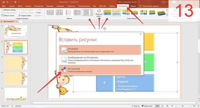Click the 'Вниз' move down button
Screen dimensions: 200x108
tap(38, 13)
